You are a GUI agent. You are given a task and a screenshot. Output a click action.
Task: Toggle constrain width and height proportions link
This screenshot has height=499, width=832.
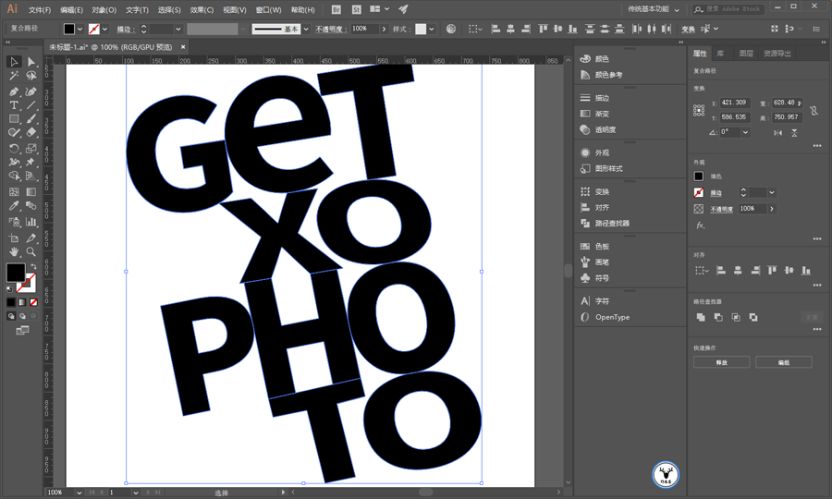pos(814,110)
